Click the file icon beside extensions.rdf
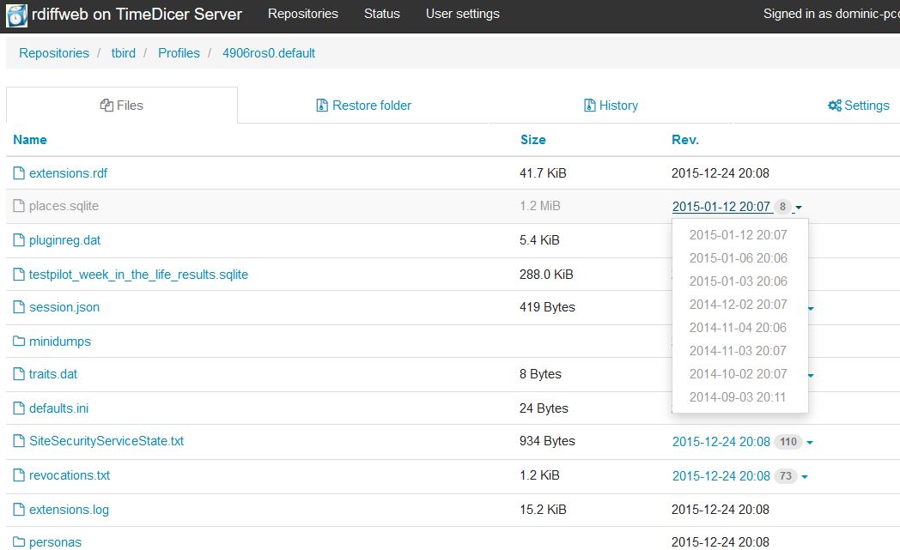The height and width of the screenshot is (550, 900). (x=18, y=172)
